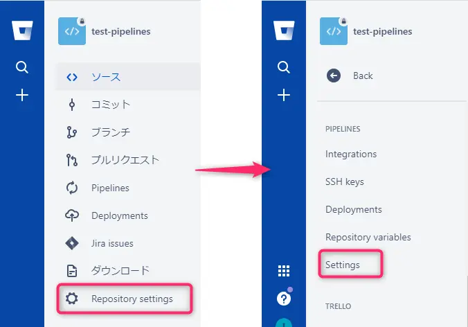
Task: Open ソース in the sidebar
Action: coord(106,77)
